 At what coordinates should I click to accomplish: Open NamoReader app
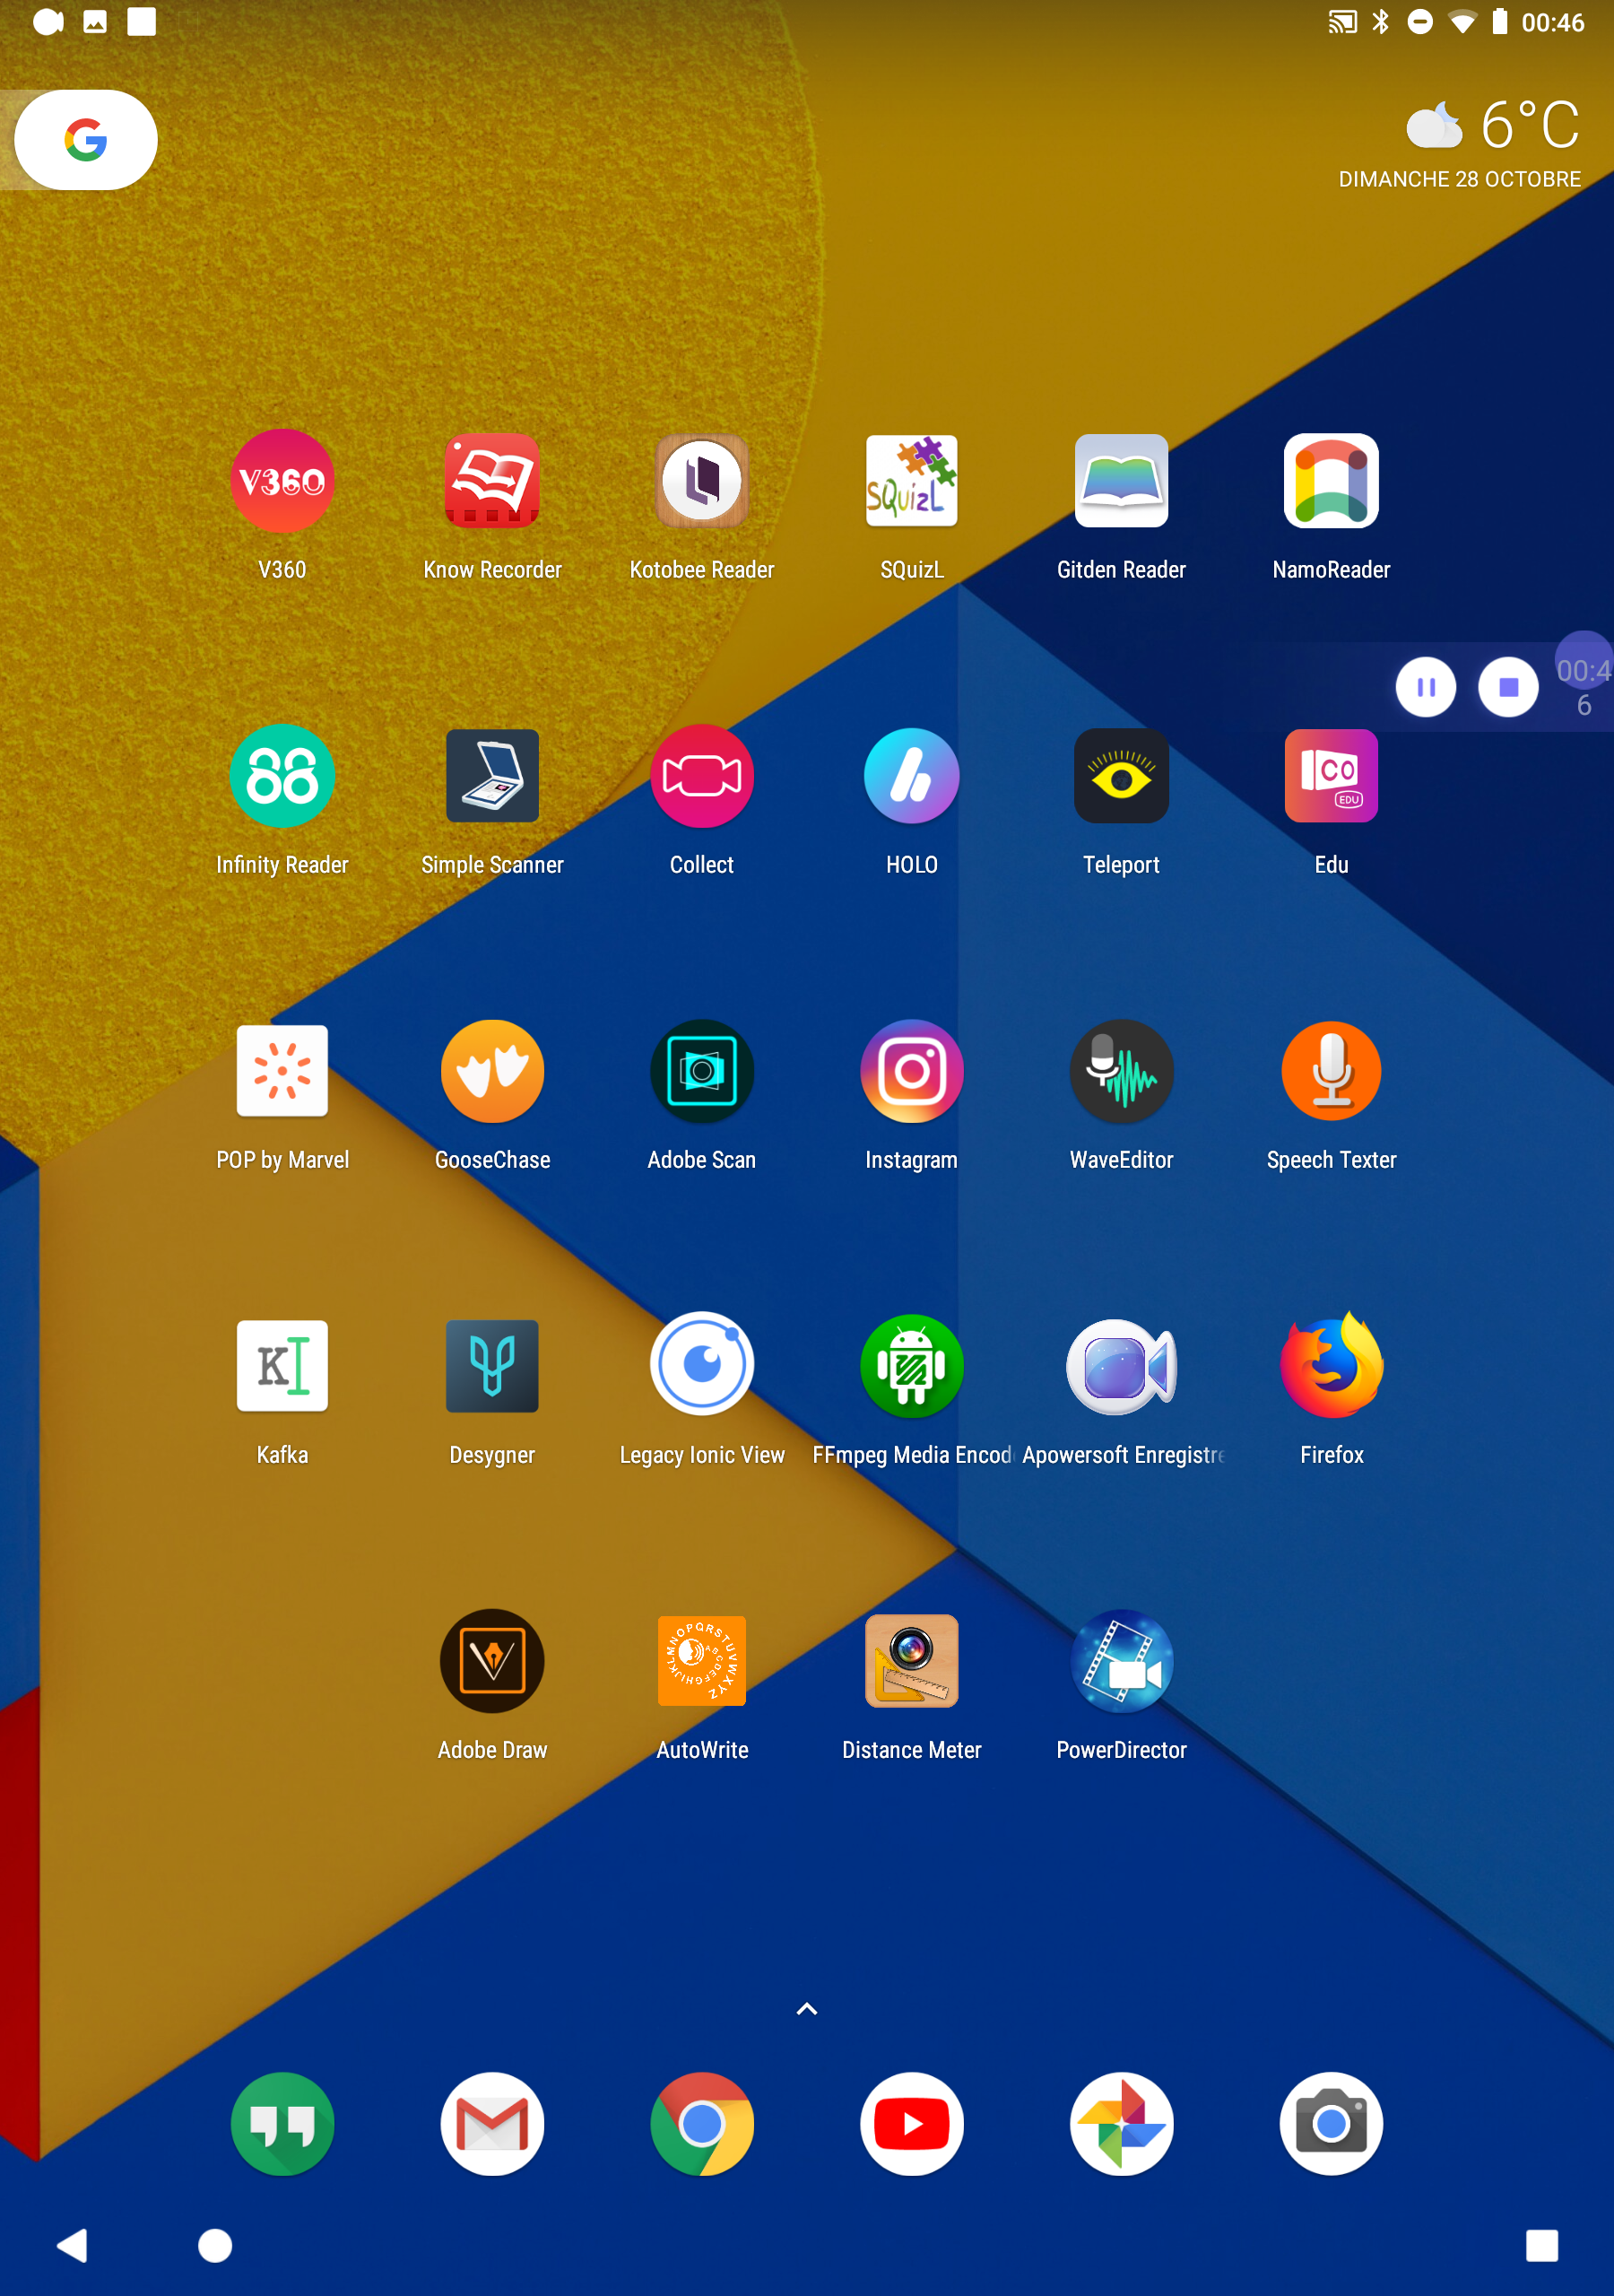click(x=1331, y=481)
